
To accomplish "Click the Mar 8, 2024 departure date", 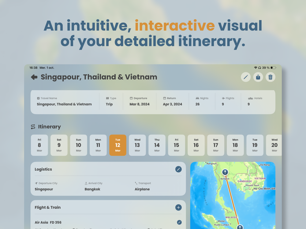I will coord(140,104).
